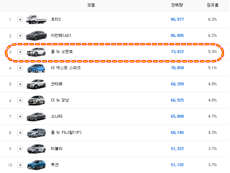Click the 포터2 truck thumbnail
This screenshot has width=230, height=173.
36,19
